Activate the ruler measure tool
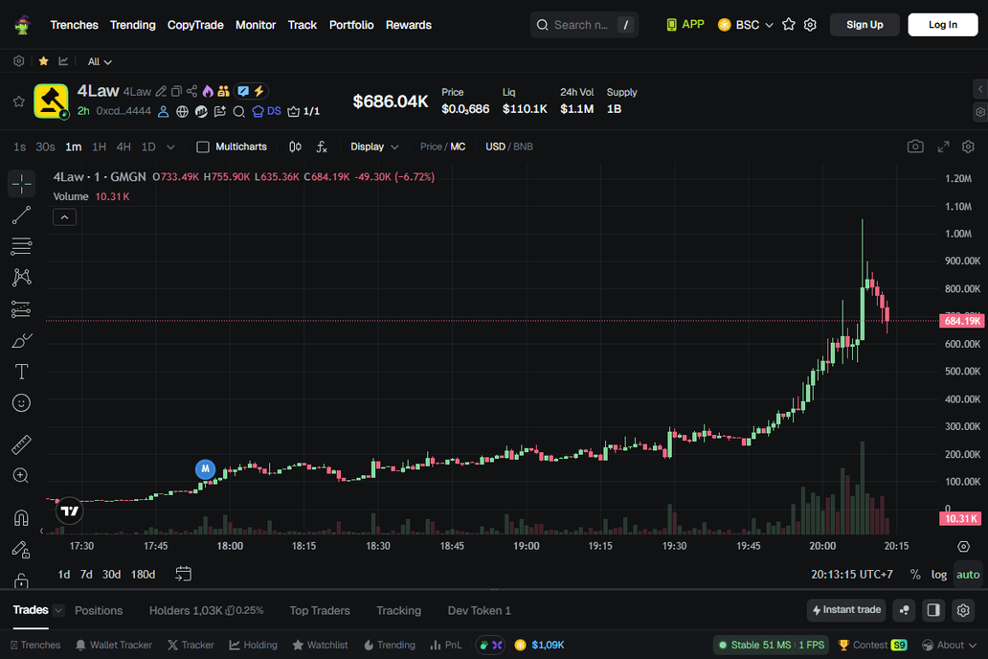The height and width of the screenshot is (659, 988). click(21, 444)
